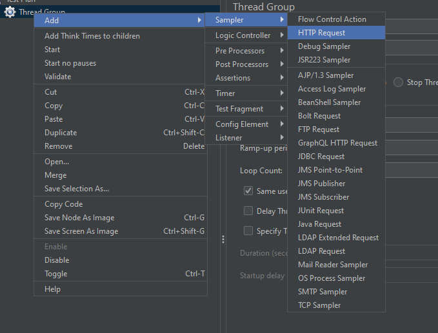Image resolution: width=438 pixels, height=333 pixels.
Task: Add a BeanShell Sampler
Action: (x=336, y=102)
